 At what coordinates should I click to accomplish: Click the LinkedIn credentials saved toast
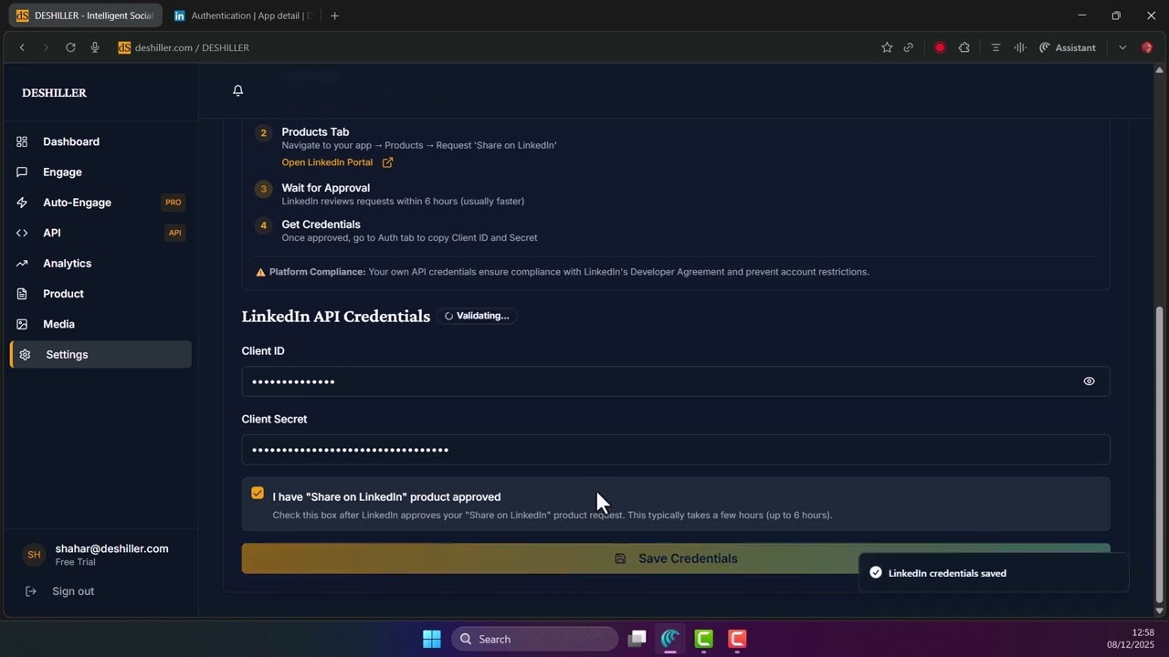click(994, 573)
